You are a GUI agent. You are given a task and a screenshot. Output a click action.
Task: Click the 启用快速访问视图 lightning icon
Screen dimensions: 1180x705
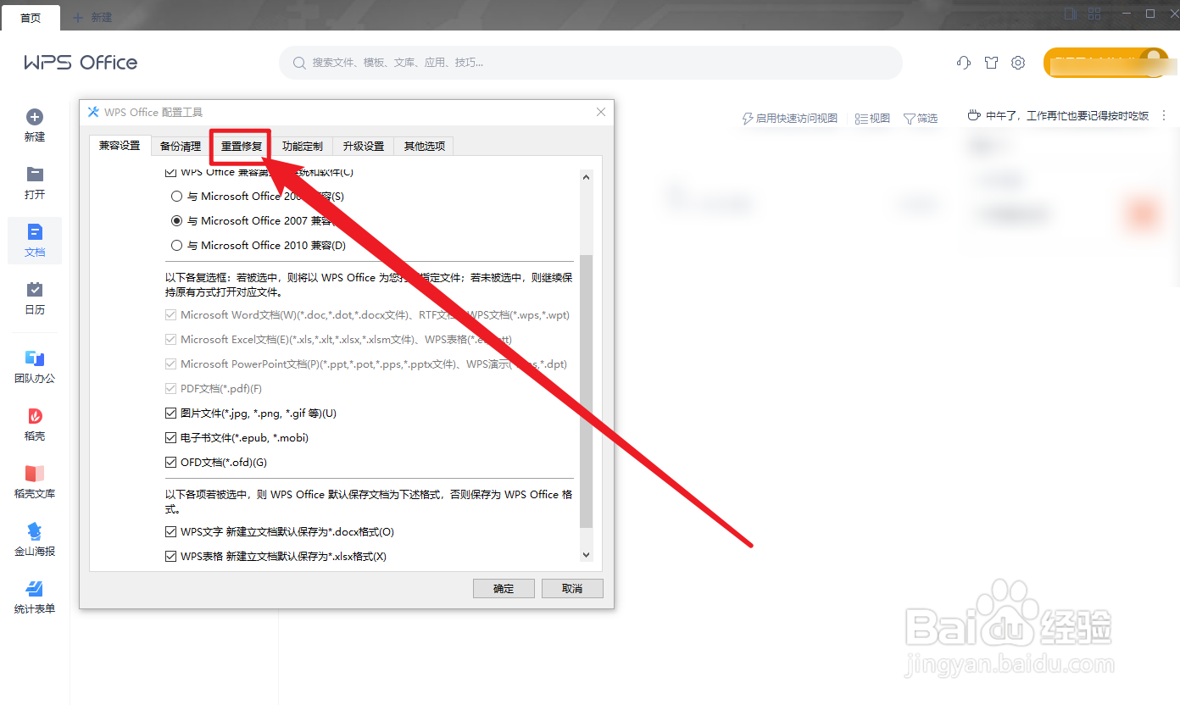tap(748, 119)
